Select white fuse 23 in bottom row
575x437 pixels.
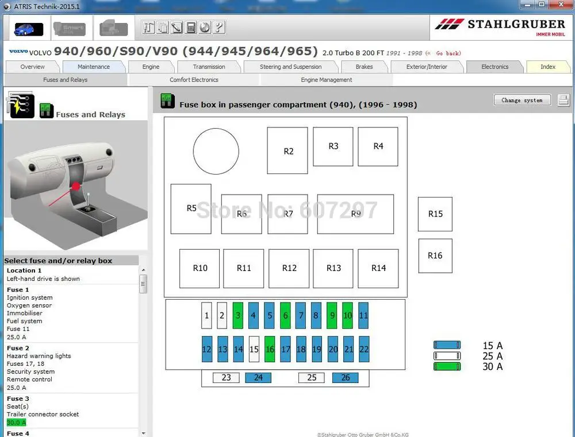pos(226,378)
